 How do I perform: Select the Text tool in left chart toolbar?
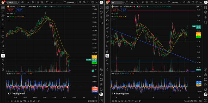(x=3, y=32)
